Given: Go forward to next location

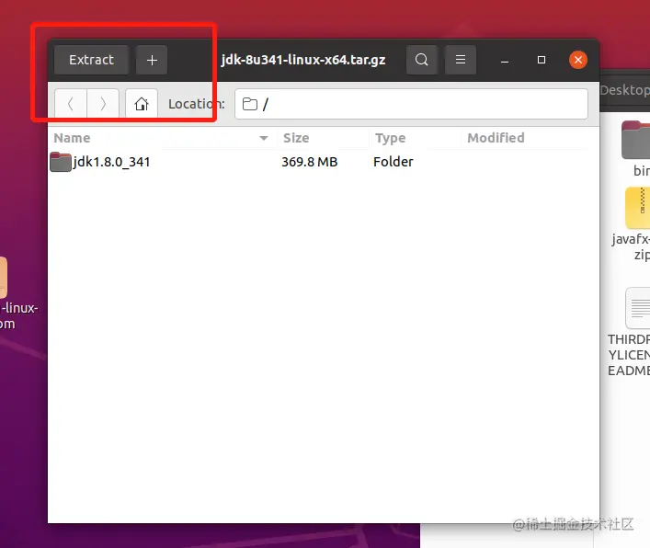Looking at the screenshot, I should (103, 104).
